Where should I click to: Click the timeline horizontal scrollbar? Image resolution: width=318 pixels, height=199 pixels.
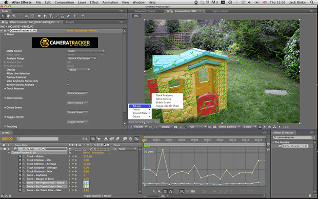pyautogui.click(x=216, y=196)
